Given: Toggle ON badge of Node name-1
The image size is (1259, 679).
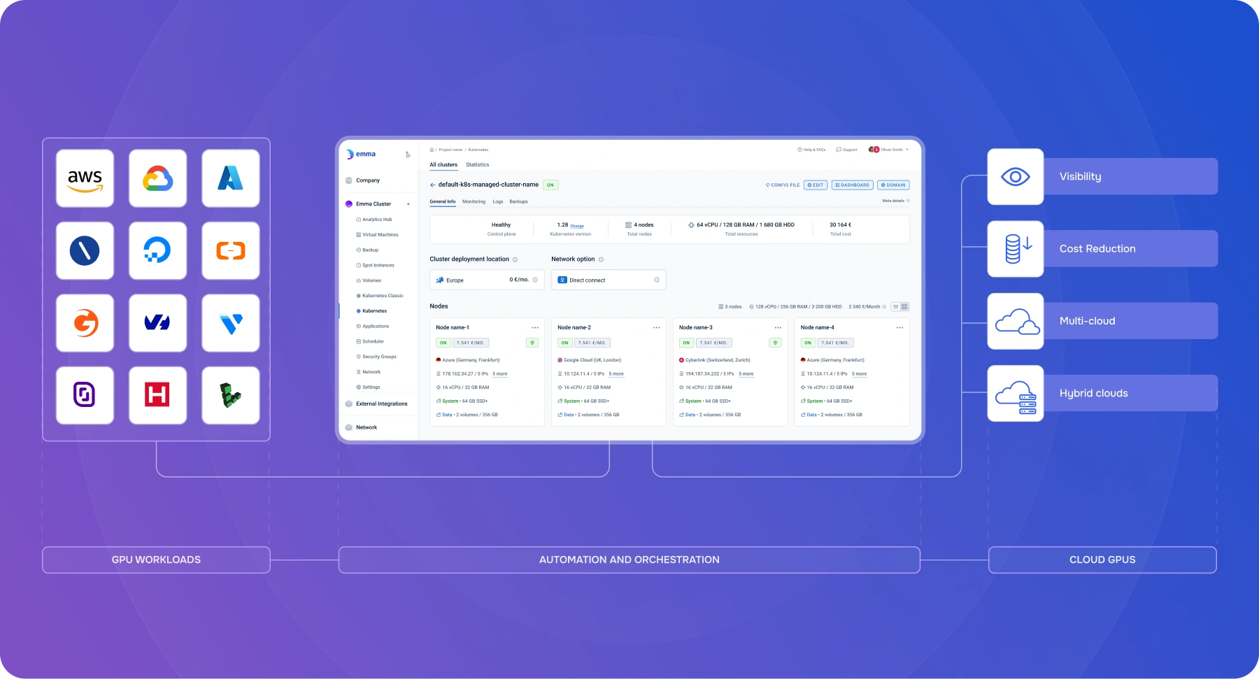Looking at the screenshot, I should (443, 343).
